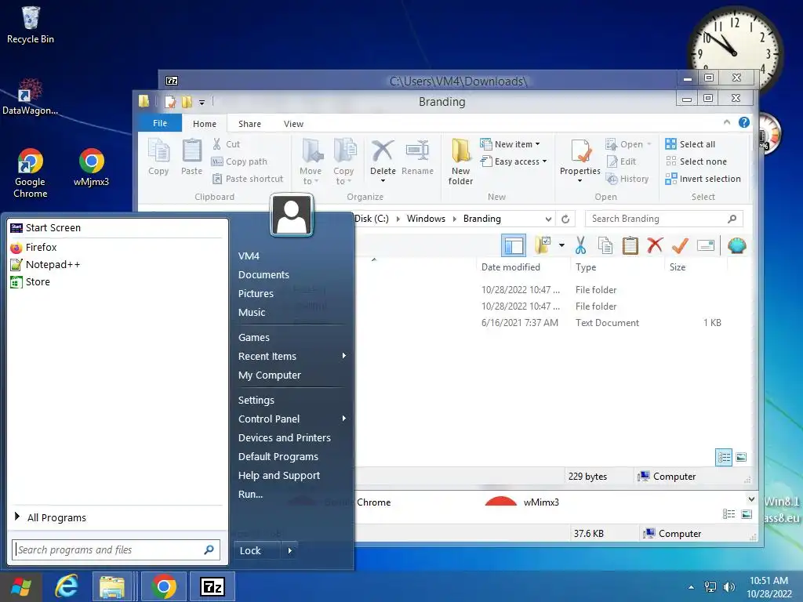The width and height of the screenshot is (803, 602).
Task: Switch Branding window to details view
Action: [724, 457]
